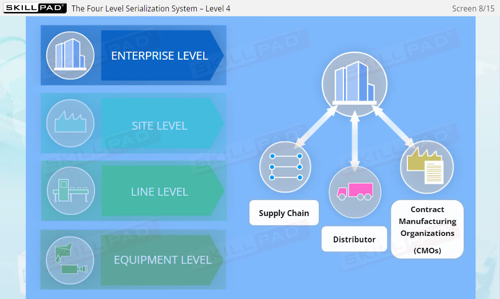Screen dimensions: 500x299
Task: Select the pink Distributor truck icon
Action: (354, 192)
